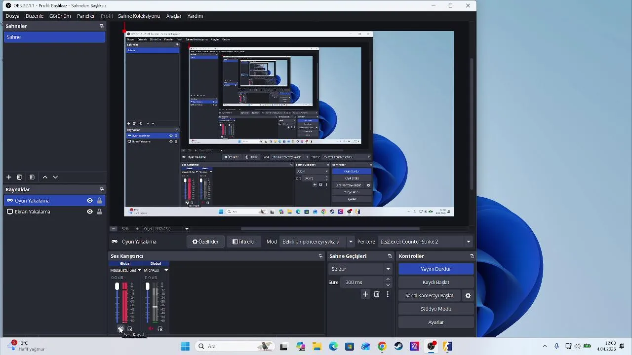Open Microsoft Store from the taskbar

(350, 347)
